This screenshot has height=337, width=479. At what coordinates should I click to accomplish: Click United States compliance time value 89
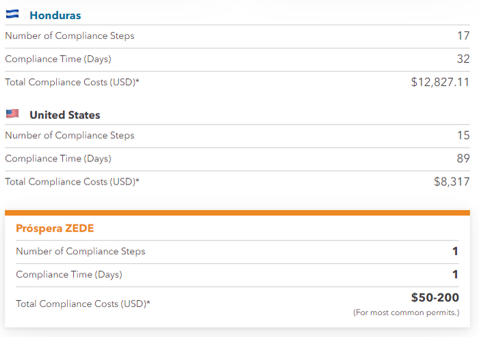[x=463, y=159]
